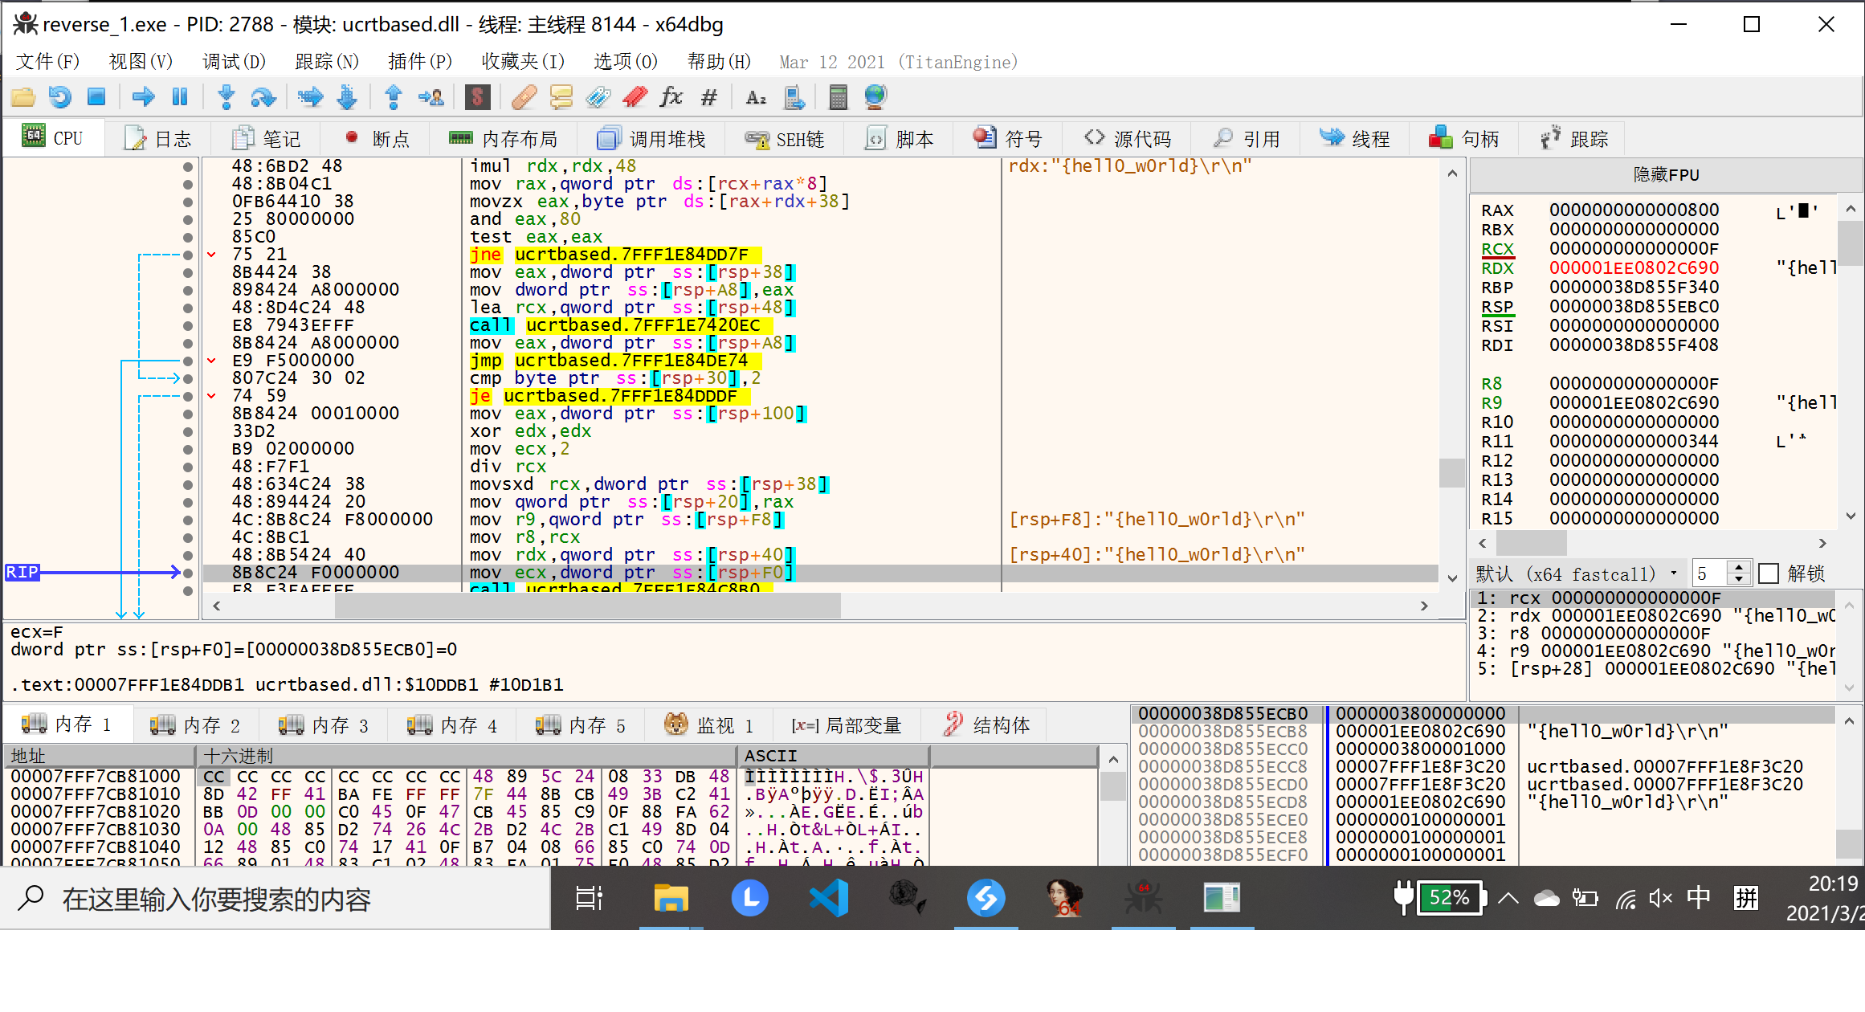This screenshot has width=1865, height=1012.
Task: Switch to the 内存布局 tab
Action: pos(504,139)
